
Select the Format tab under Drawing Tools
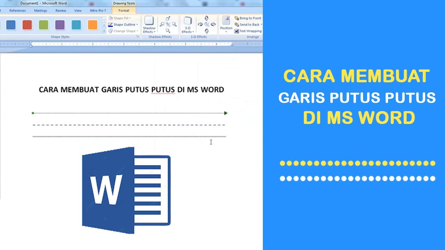click(x=124, y=11)
